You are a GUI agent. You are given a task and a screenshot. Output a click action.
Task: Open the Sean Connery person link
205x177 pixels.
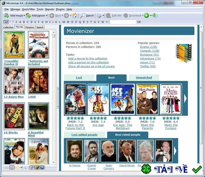109,167
